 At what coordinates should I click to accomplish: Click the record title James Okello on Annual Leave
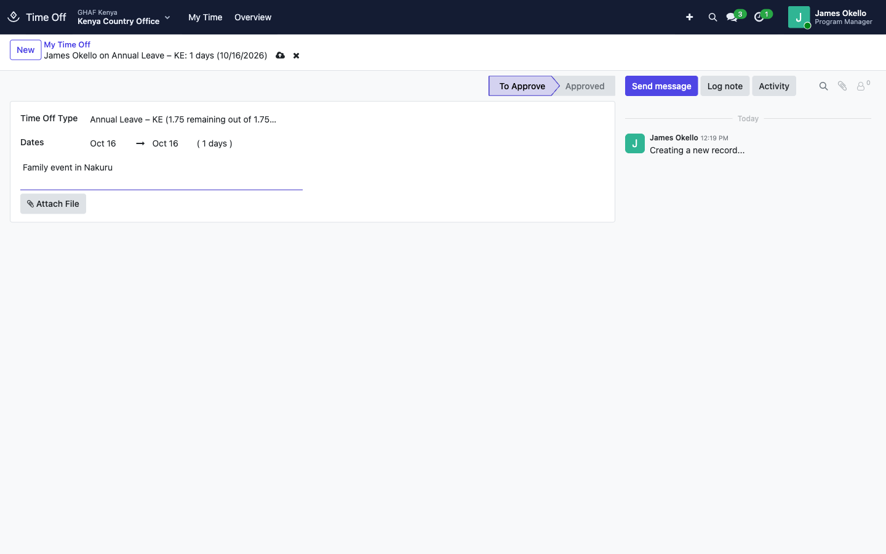click(156, 55)
